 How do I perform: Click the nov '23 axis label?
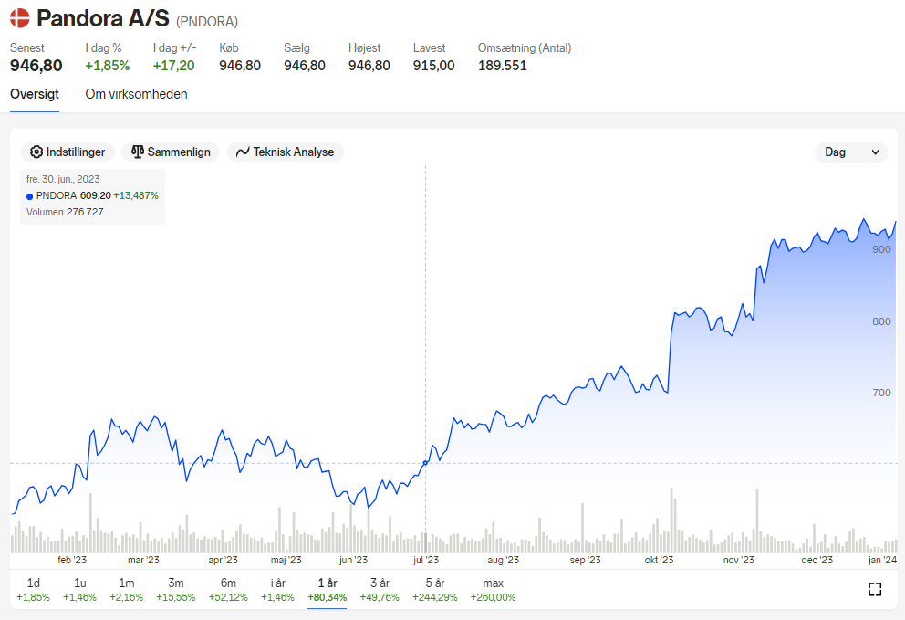[x=738, y=560]
